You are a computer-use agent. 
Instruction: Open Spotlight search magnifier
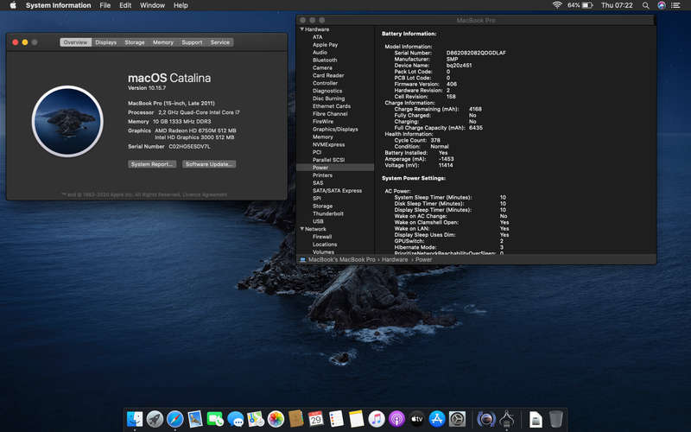point(645,5)
